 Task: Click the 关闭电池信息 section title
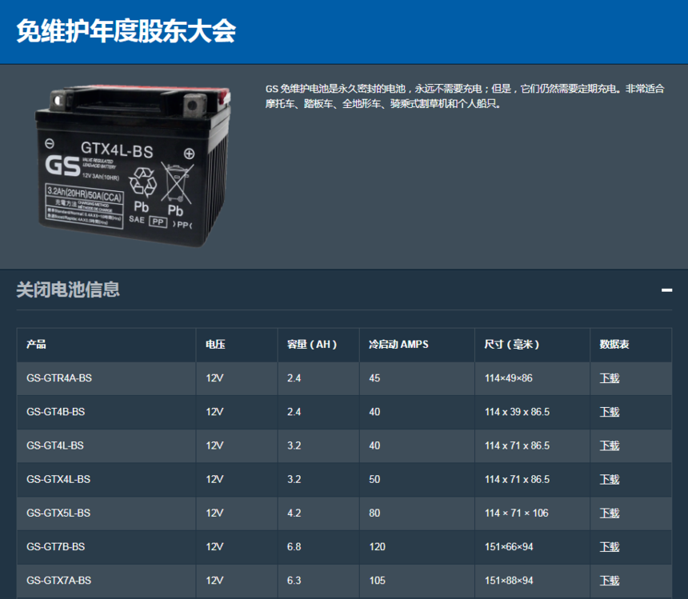pos(68,290)
